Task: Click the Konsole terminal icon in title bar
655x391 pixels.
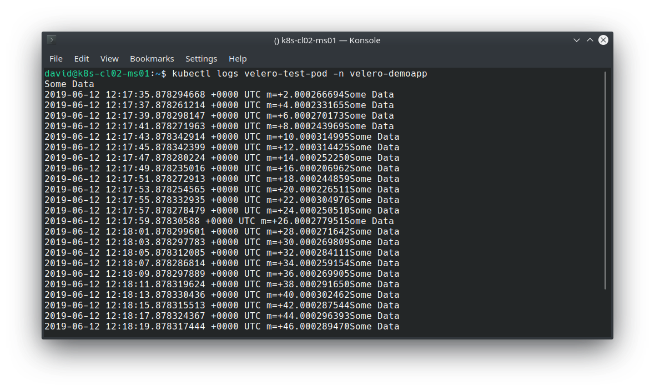Action: click(52, 40)
